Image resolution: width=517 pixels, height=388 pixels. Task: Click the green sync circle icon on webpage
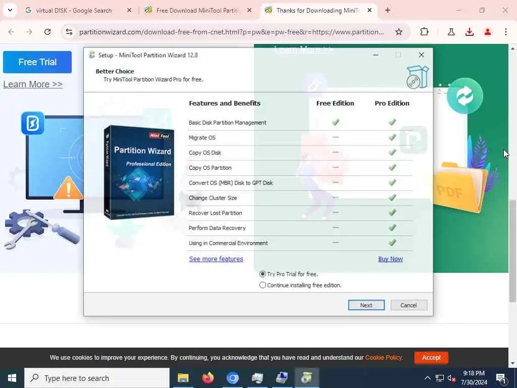click(465, 96)
